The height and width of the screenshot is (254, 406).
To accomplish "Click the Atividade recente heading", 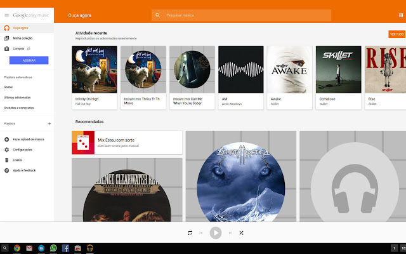I will tap(91, 33).
